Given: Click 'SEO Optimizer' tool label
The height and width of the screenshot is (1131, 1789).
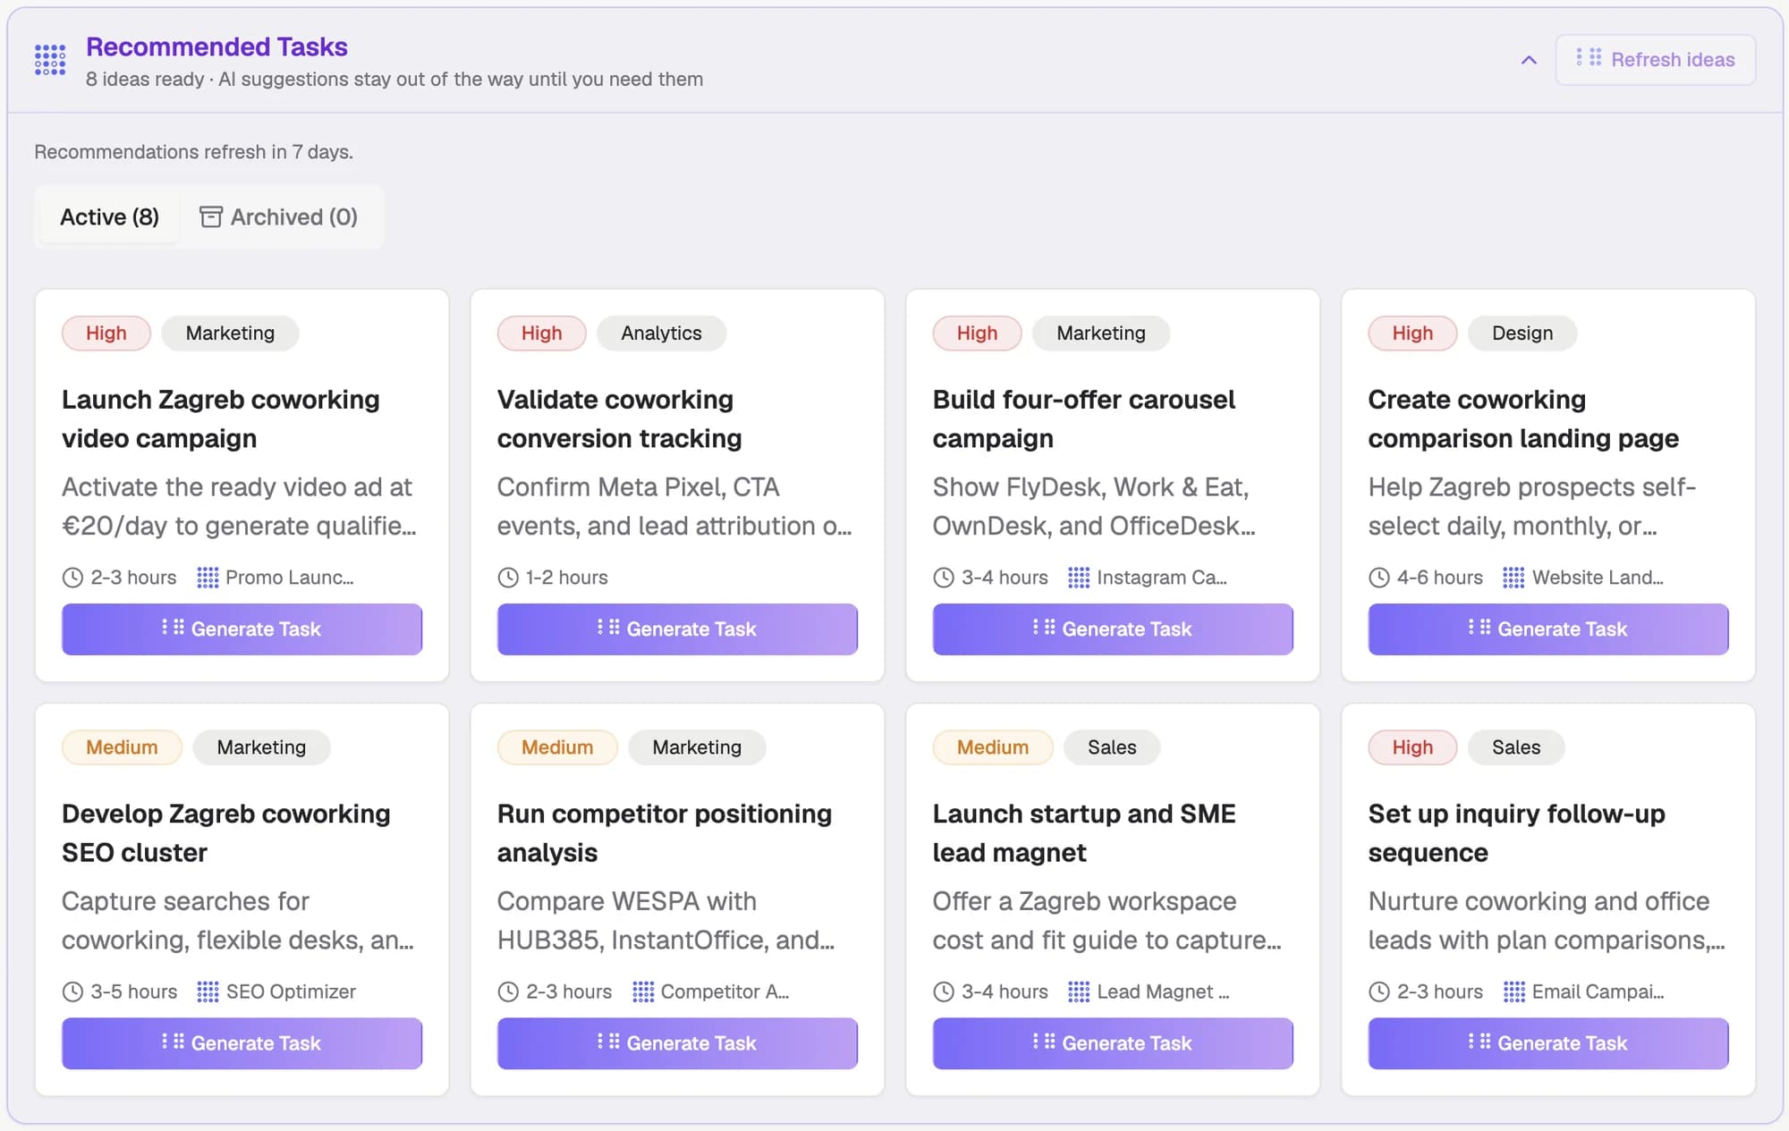Looking at the screenshot, I should pos(291,992).
